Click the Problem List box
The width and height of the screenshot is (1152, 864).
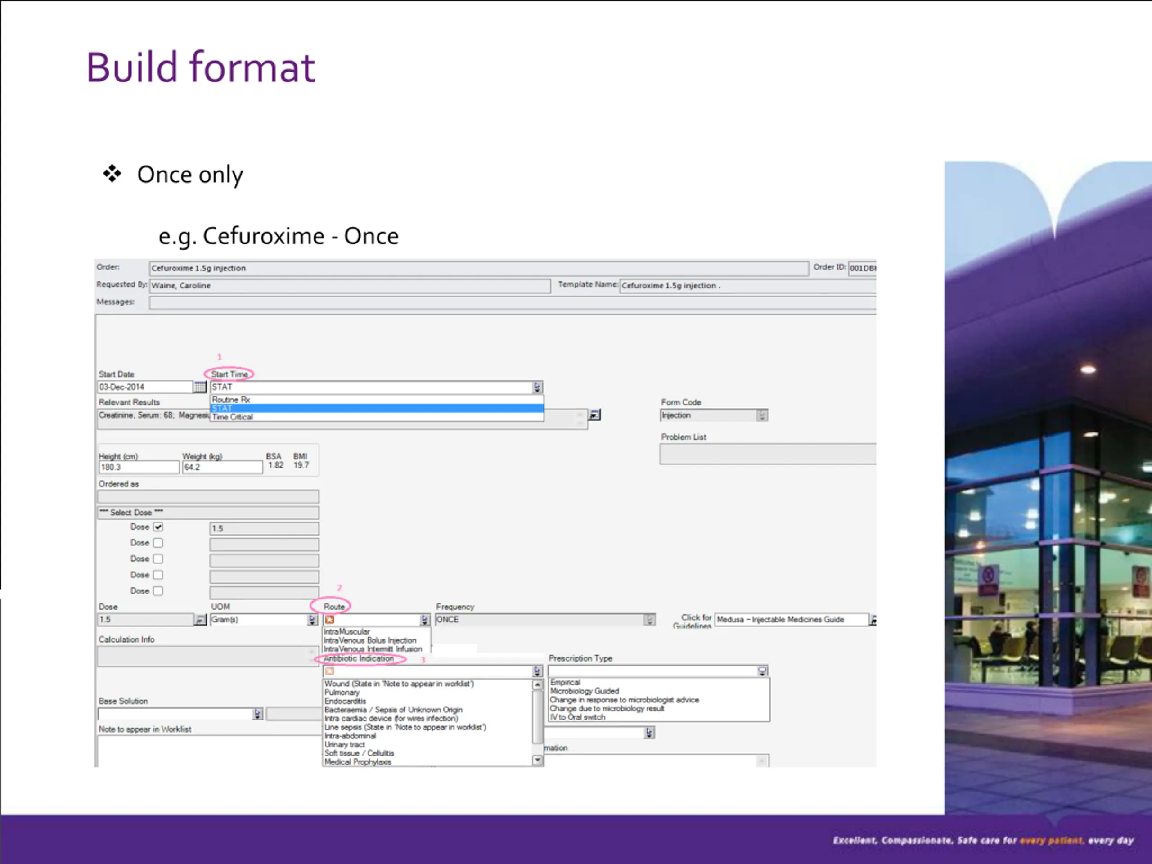click(x=768, y=454)
